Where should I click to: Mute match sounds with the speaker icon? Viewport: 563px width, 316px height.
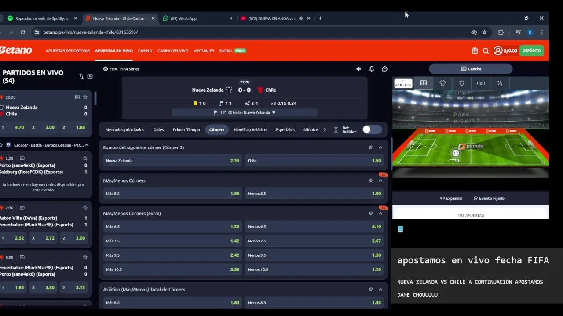pos(358,69)
